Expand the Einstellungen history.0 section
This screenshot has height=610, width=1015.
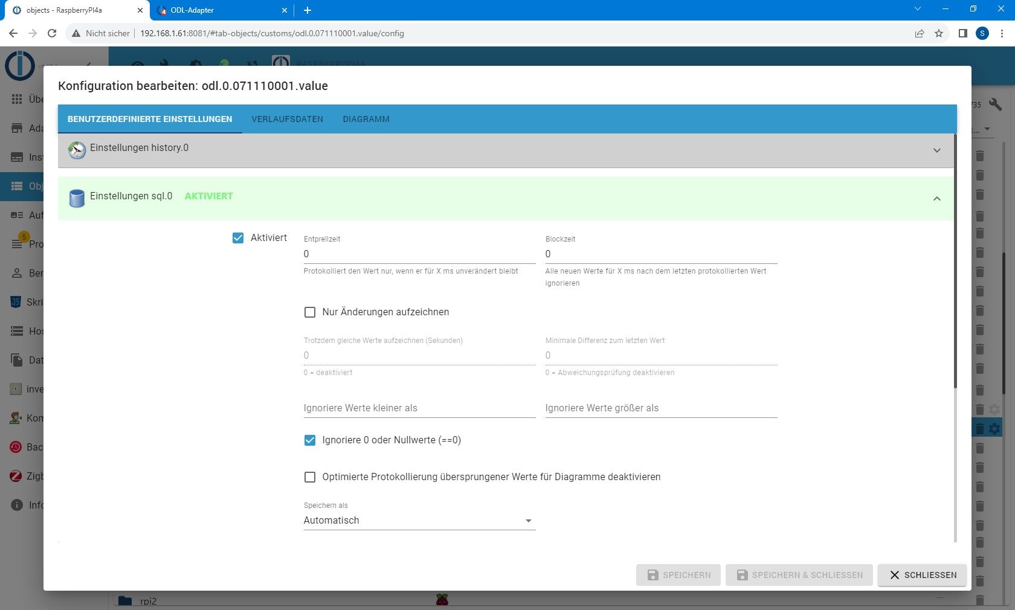937,150
